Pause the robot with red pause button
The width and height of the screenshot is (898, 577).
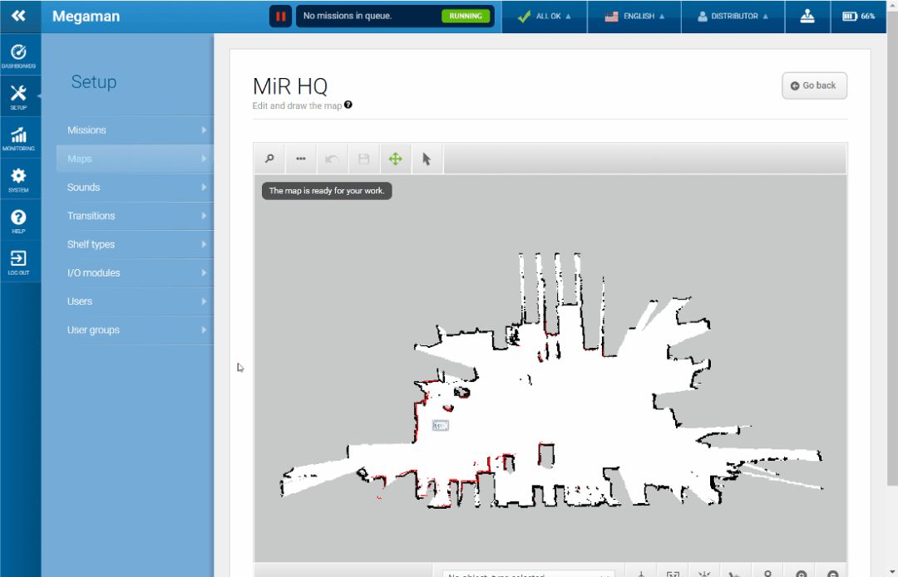[280, 16]
